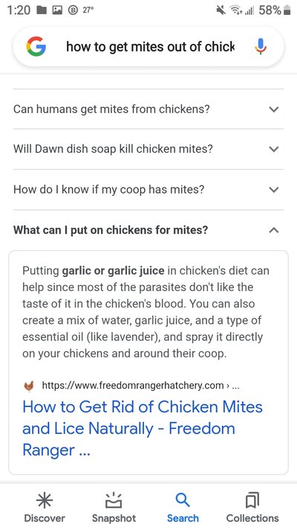Switch to the Collections tab label
The height and width of the screenshot is (530, 297).
252,518
